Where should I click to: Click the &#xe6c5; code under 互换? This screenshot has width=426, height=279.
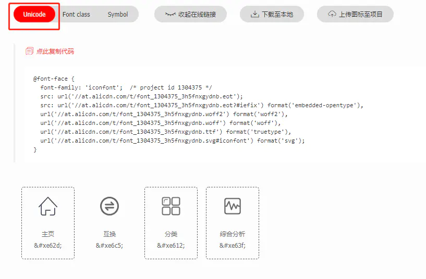click(109, 246)
